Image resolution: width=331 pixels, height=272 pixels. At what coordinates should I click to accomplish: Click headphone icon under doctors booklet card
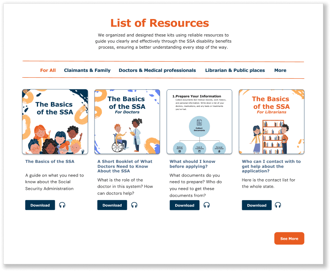134,205
